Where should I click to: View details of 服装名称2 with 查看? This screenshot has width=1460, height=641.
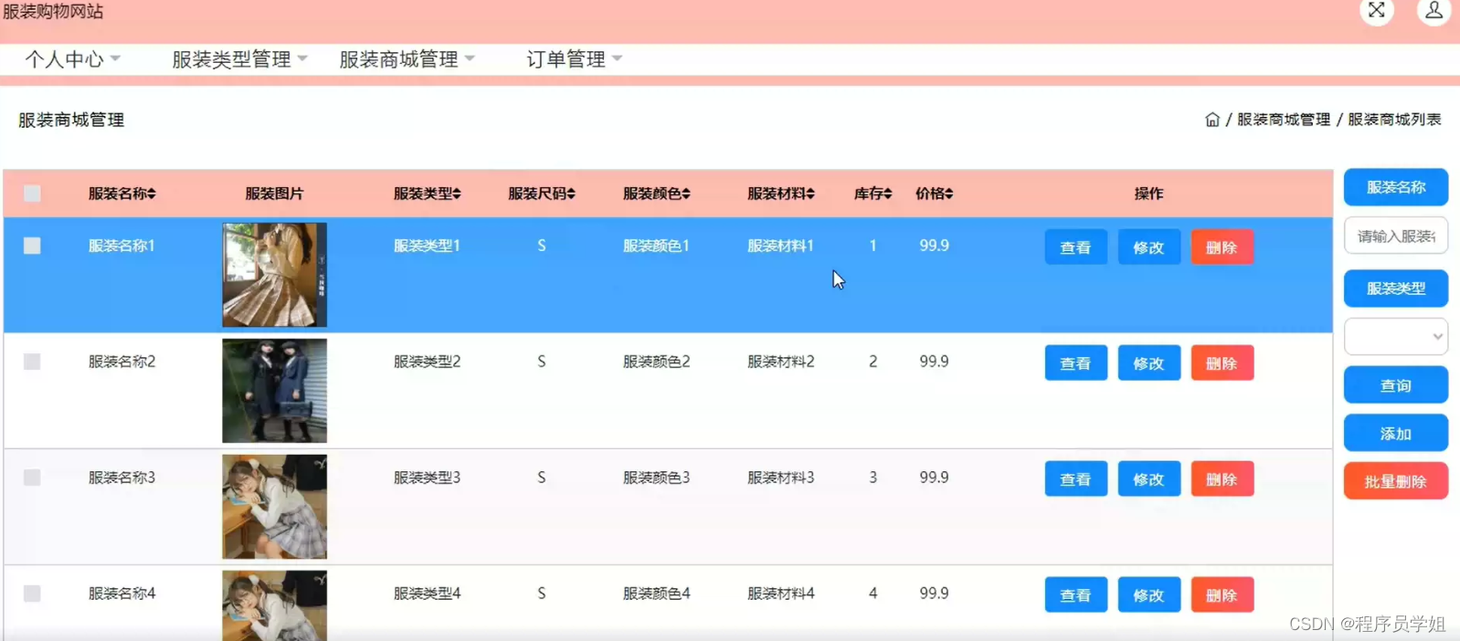click(x=1075, y=363)
